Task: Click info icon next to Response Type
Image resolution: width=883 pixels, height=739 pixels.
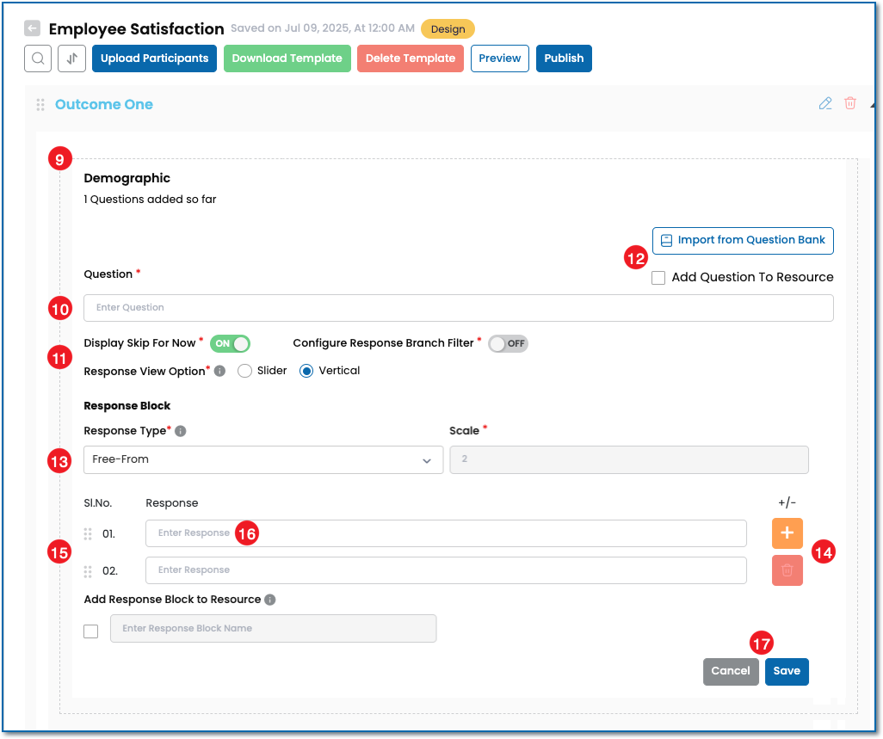Action: point(181,431)
